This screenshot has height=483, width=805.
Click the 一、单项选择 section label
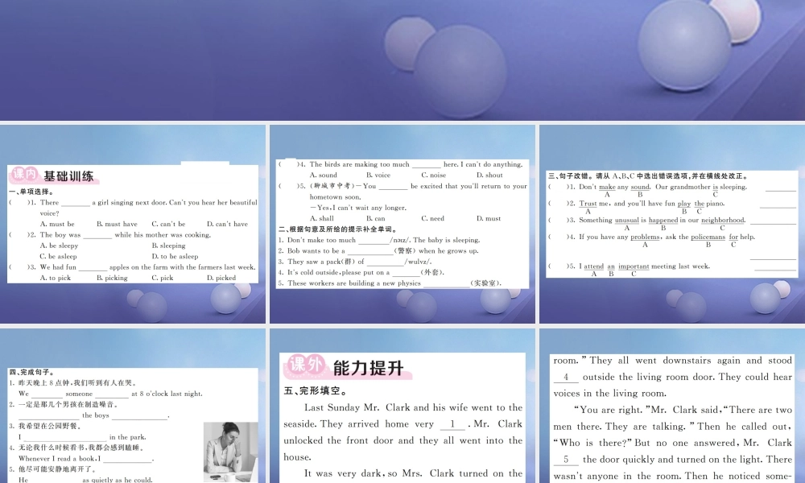pyautogui.click(x=31, y=192)
